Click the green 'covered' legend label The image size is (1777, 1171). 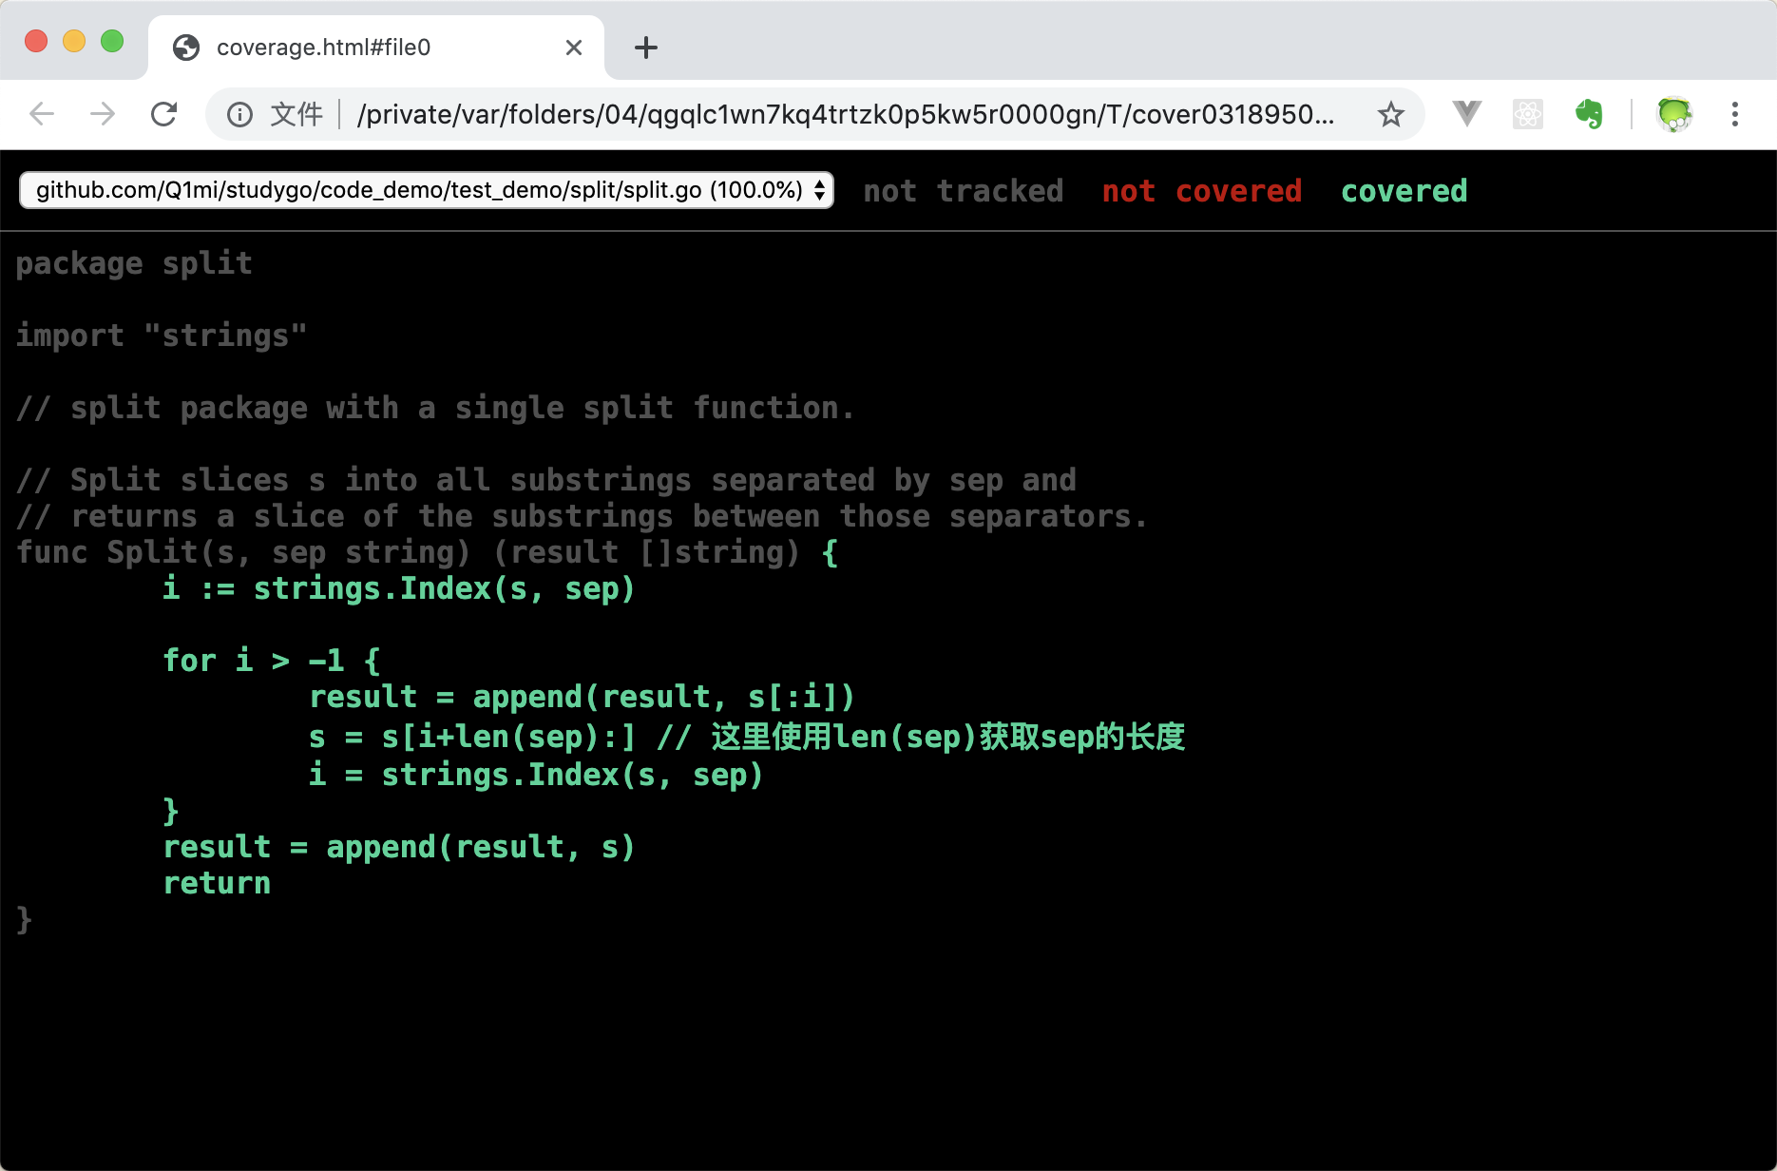[1404, 191]
